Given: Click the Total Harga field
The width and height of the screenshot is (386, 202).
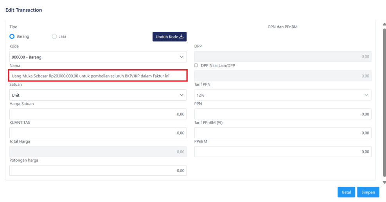Looking at the screenshot, I should click(x=98, y=151).
